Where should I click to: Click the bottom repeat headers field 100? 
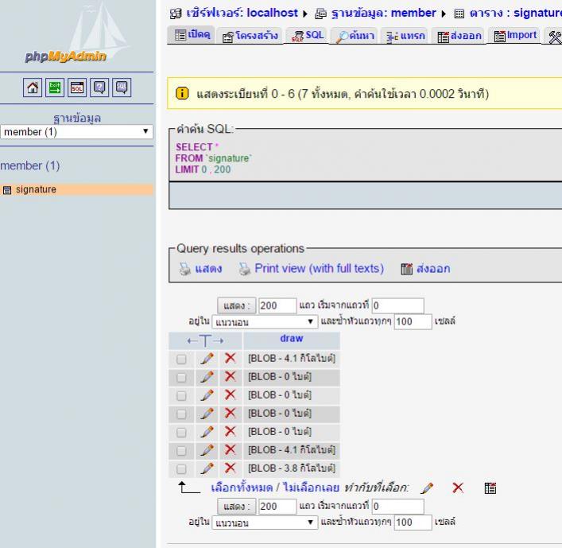click(x=413, y=523)
